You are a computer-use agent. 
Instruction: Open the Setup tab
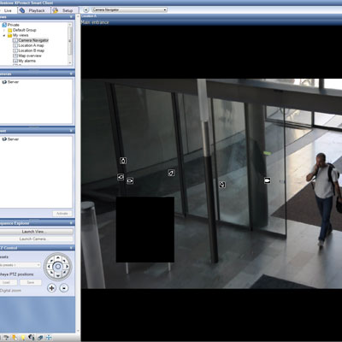click(x=65, y=10)
